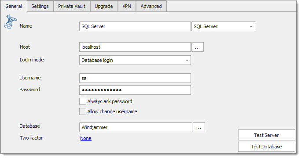301x158 pixels.
Task: Open the SQL Server data source type dropdown
Action: [223, 26]
